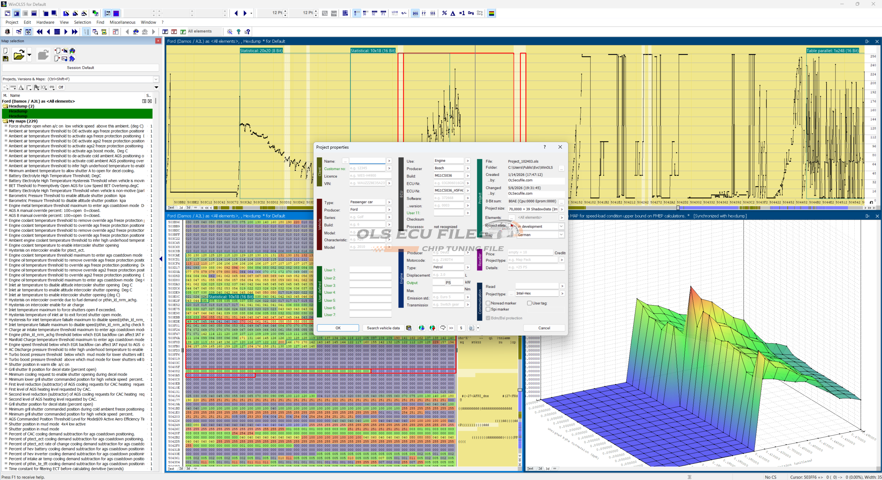Viewport: 882px width, 480px height.
Task: Click the question mark help icon in toolbar
Action: pos(238,32)
